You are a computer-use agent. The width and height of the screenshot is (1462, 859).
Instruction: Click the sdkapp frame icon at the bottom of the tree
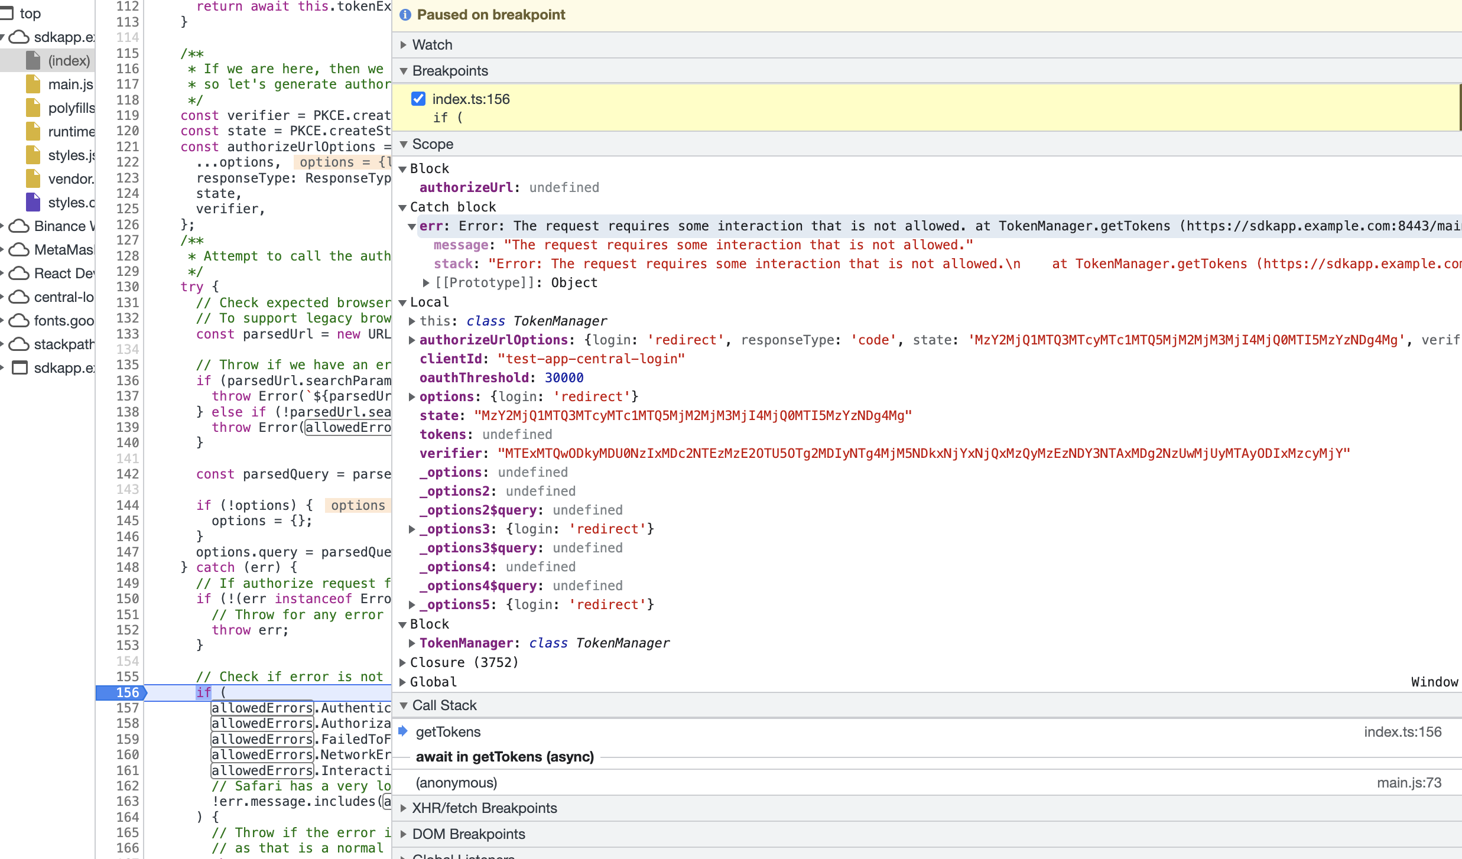tap(20, 368)
